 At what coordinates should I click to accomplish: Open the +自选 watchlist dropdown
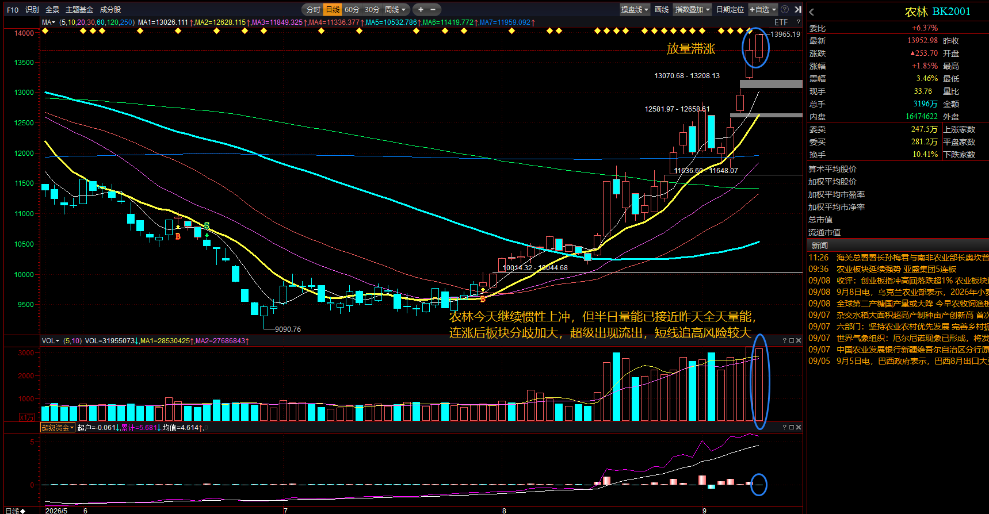tap(762, 9)
